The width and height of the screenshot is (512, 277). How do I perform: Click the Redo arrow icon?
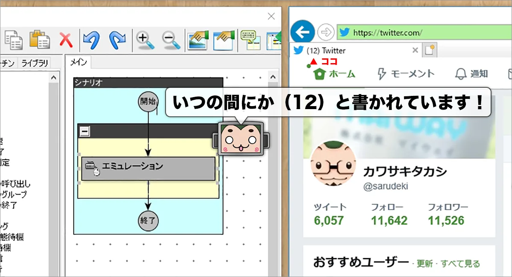coord(117,40)
